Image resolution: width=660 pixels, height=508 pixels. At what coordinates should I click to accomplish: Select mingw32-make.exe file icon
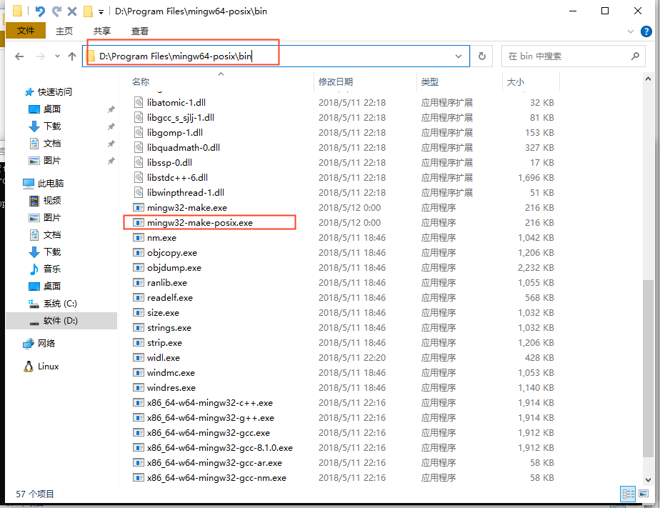tap(139, 207)
